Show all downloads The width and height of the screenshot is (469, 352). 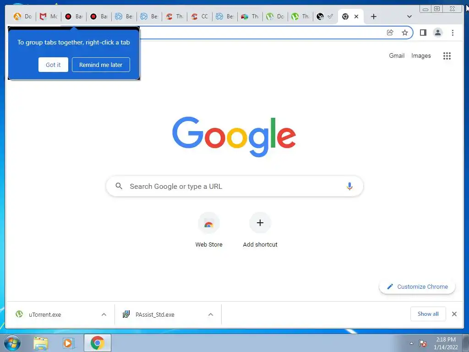pyautogui.click(x=428, y=313)
